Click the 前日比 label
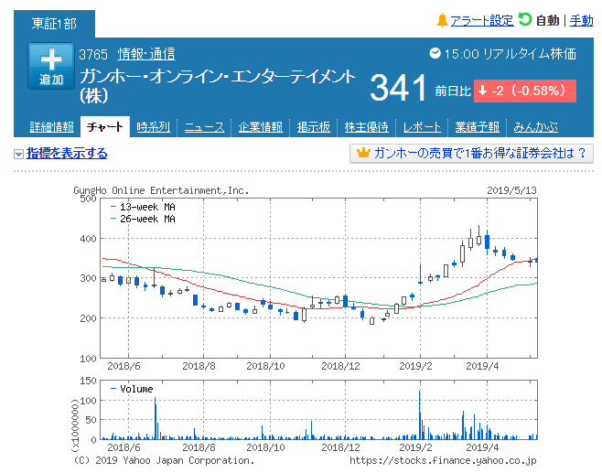602x473 pixels. tap(453, 91)
